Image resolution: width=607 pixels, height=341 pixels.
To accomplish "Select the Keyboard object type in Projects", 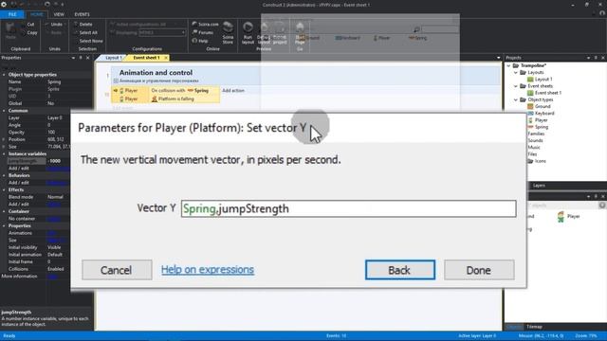I will pyautogui.click(x=541, y=114).
